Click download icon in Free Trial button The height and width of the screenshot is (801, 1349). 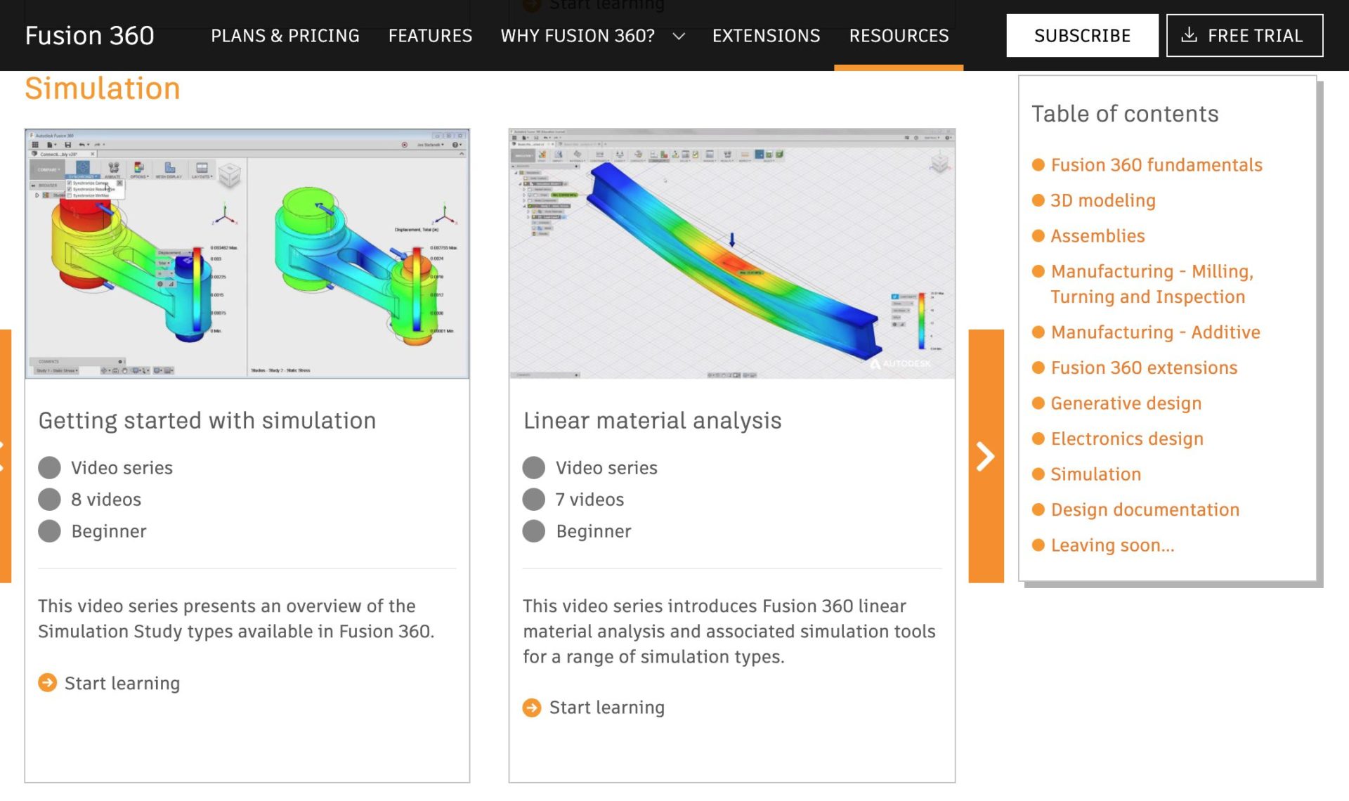(1189, 35)
